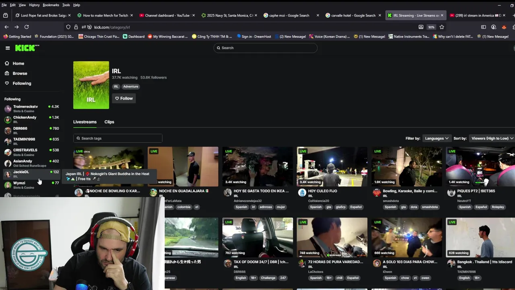This screenshot has height=290, width=515.
Task: Open A SOLO 103 DIAS PARA CHOW stream thumbnail
Action: click(x=406, y=237)
